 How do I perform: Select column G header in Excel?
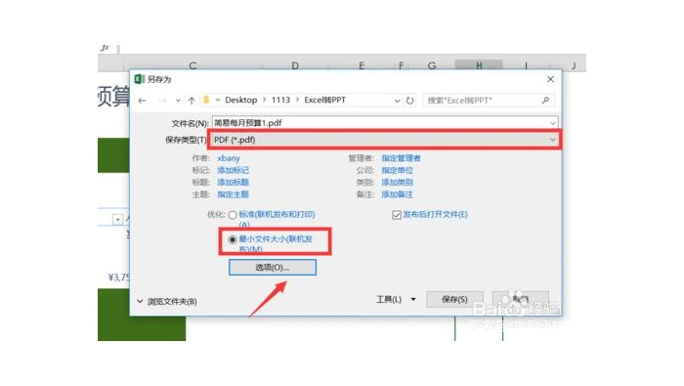432,65
